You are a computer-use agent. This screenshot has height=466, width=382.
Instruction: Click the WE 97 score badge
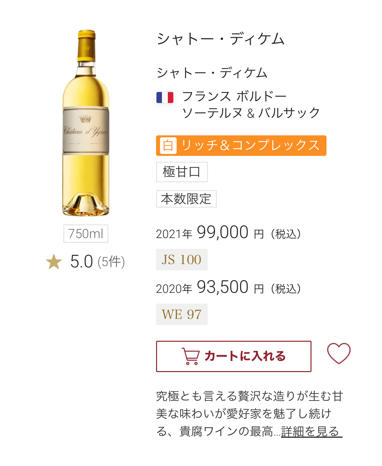coord(182,314)
